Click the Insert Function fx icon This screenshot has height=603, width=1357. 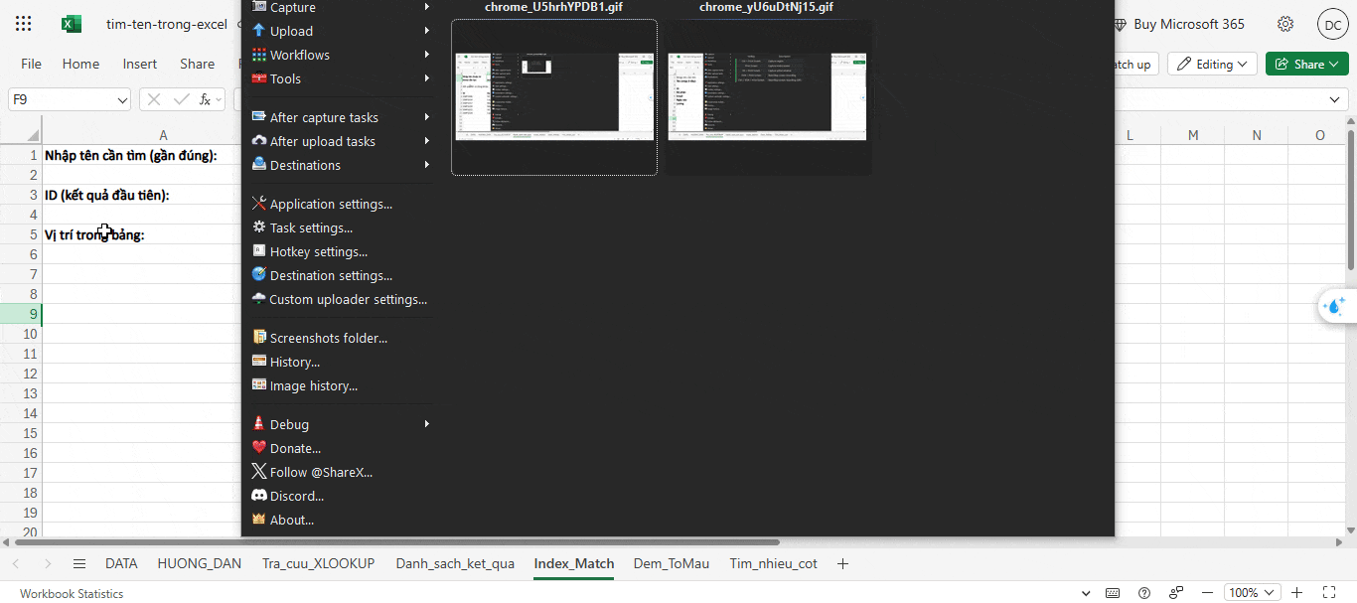205,99
